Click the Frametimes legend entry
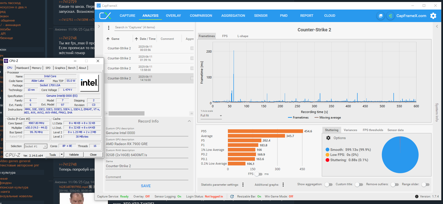 (298, 118)
